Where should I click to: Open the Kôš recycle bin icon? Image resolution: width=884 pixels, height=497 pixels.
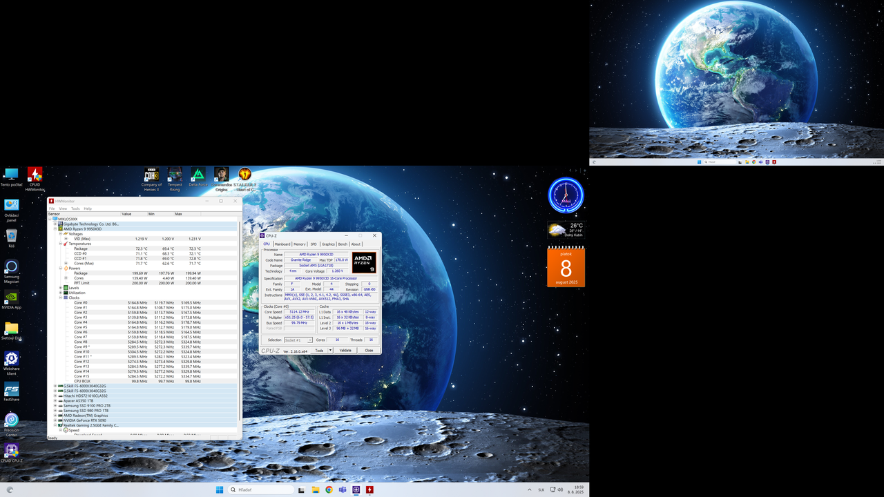coord(11,238)
